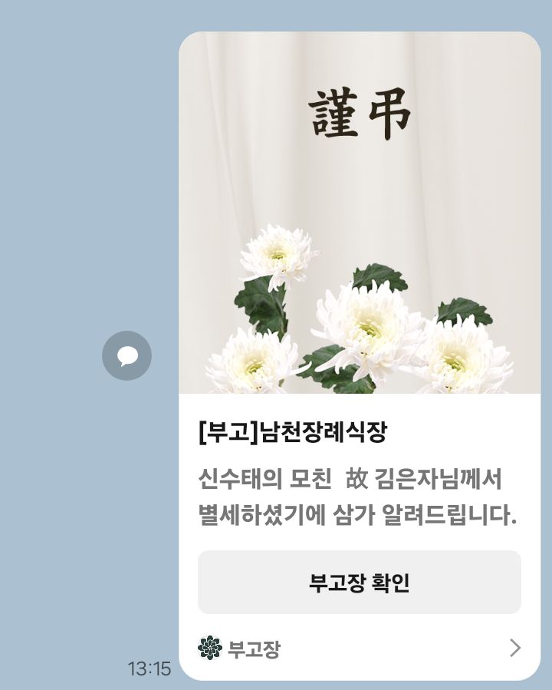Open the 부고장 footer label link
This screenshot has height=690, width=552.
[254, 649]
